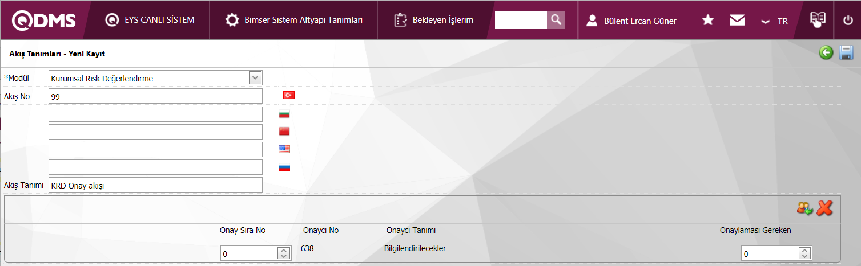Click the English language text field

pyautogui.click(x=155, y=150)
